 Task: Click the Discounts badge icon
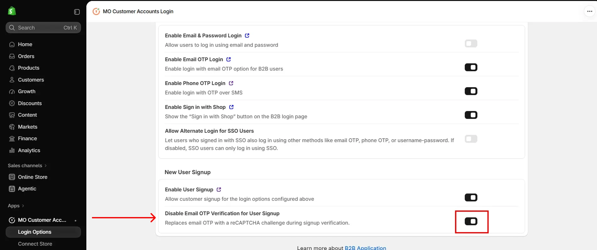click(12, 103)
